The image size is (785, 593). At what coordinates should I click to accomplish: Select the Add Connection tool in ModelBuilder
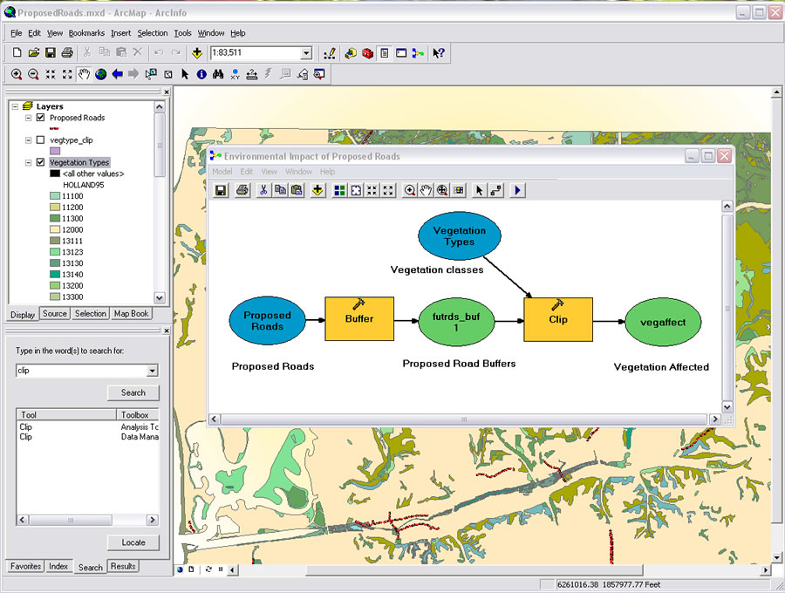coord(495,190)
